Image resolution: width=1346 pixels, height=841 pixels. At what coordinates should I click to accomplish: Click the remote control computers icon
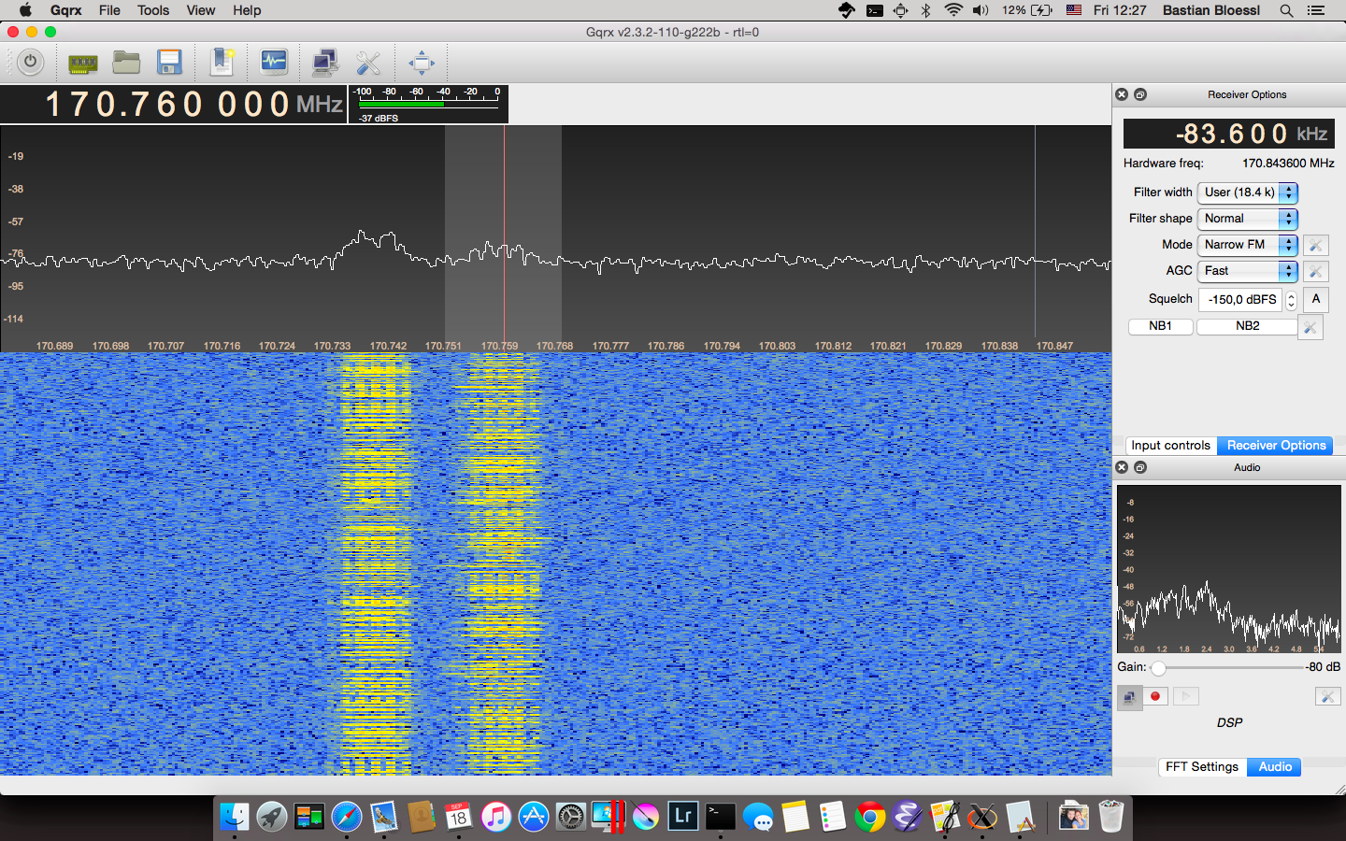[x=324, y=63]
